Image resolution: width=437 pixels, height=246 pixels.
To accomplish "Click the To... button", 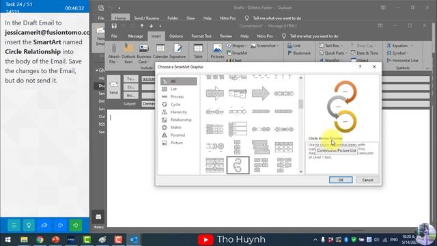I will pos(130,79).
